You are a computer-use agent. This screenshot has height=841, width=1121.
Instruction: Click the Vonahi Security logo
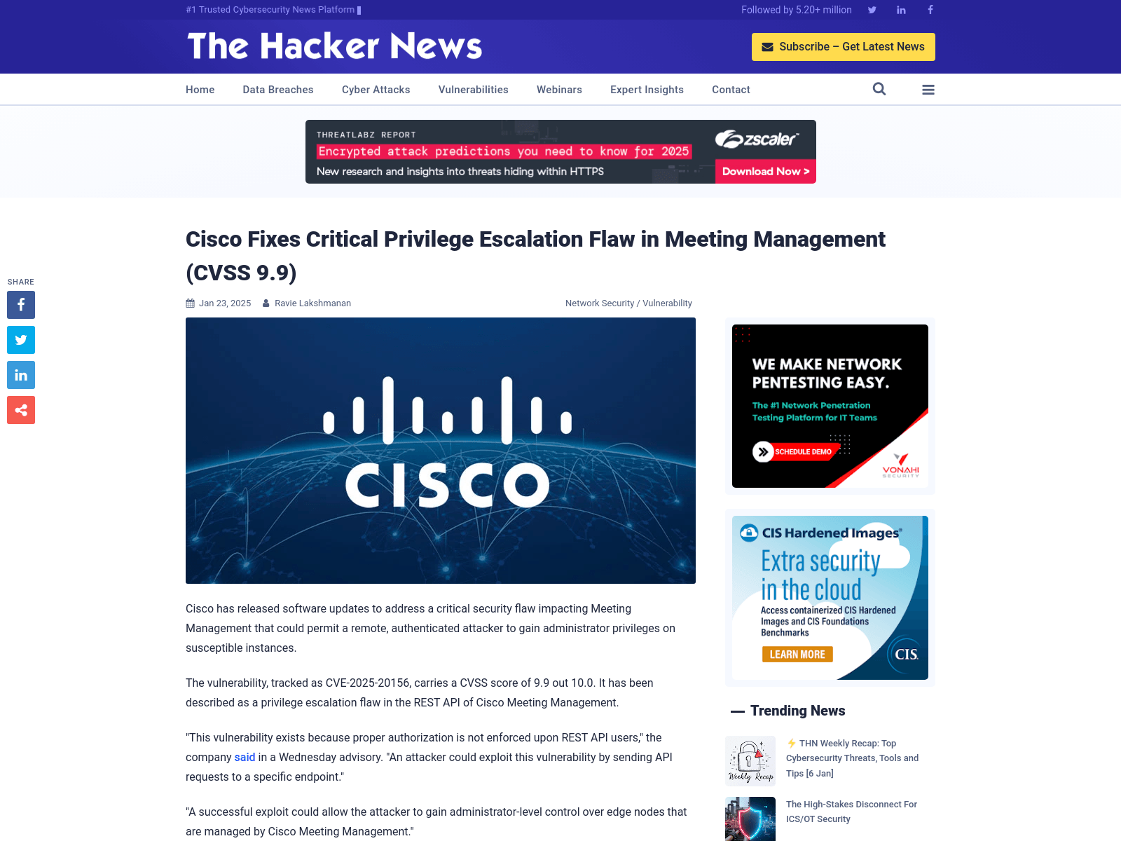point(900,466)
